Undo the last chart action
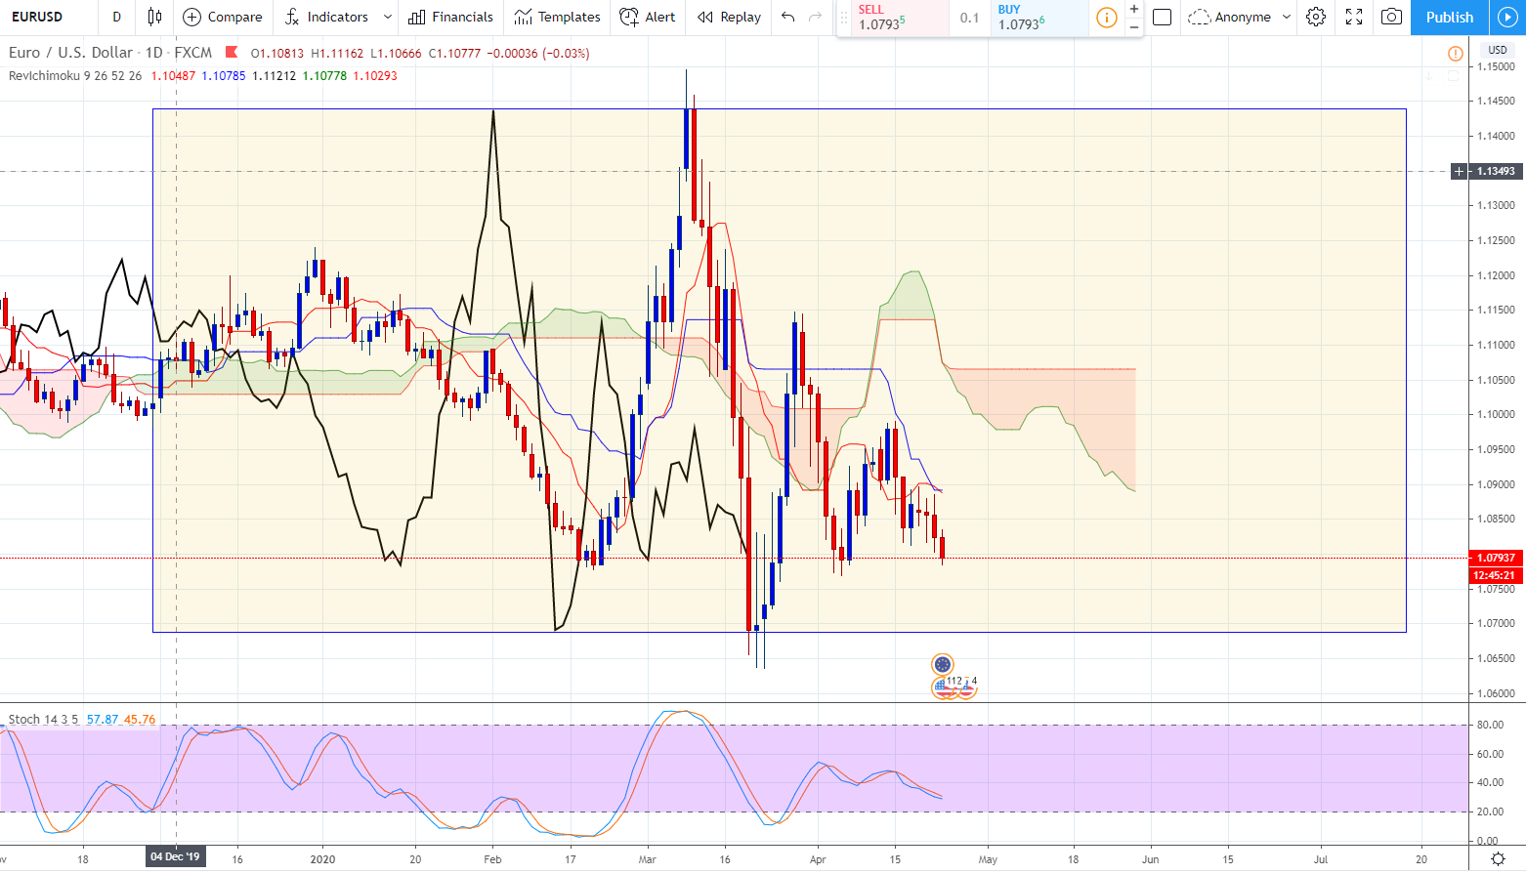This screenshot has width=1526, height=874. pos(788,17)
